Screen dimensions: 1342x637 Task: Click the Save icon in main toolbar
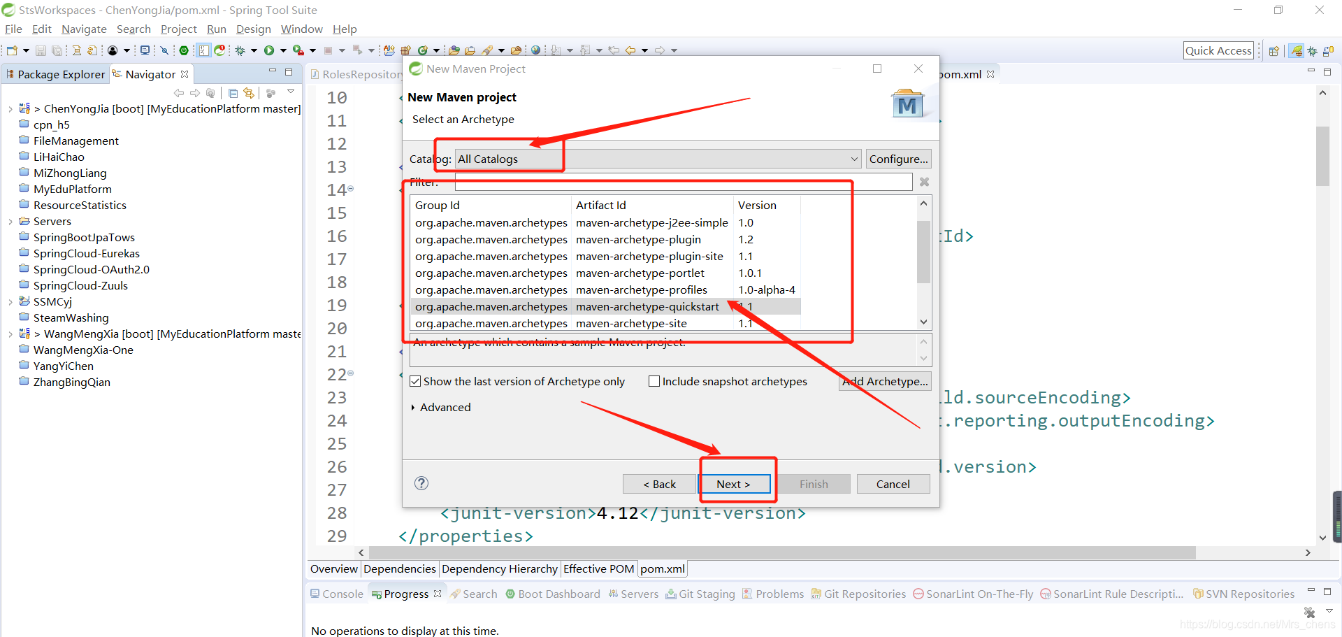coord(41,50)
